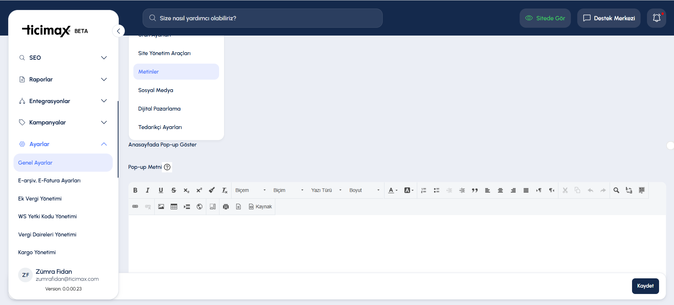Select all editor content
Screen dimensions: 674x305
tap(642, 190)
